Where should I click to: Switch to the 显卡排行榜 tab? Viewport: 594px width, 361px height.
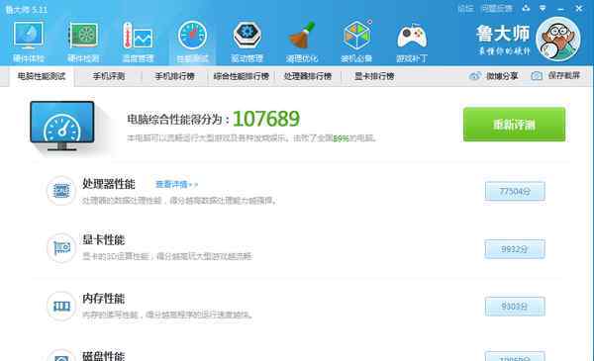(374, 76)
